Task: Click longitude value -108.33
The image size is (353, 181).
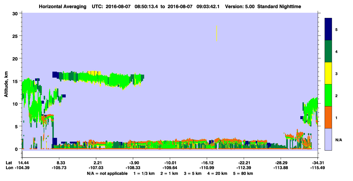Action: click(133, 168)
